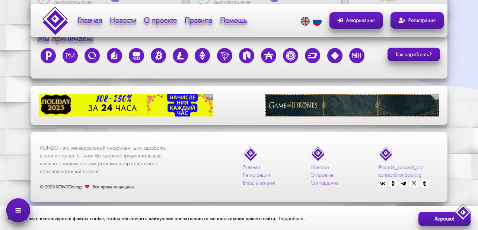
Task: Click the Tumblr icon in footer
Action: click(424, 183)
